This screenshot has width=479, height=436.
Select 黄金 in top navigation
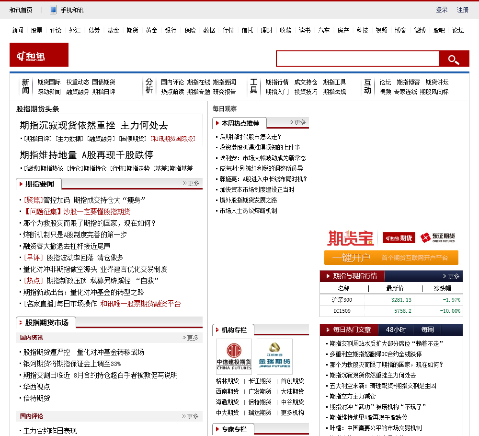click(151, 30)
